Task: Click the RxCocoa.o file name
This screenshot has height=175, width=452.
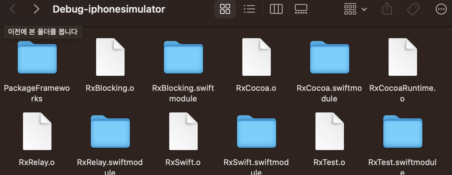Action: 256,88
